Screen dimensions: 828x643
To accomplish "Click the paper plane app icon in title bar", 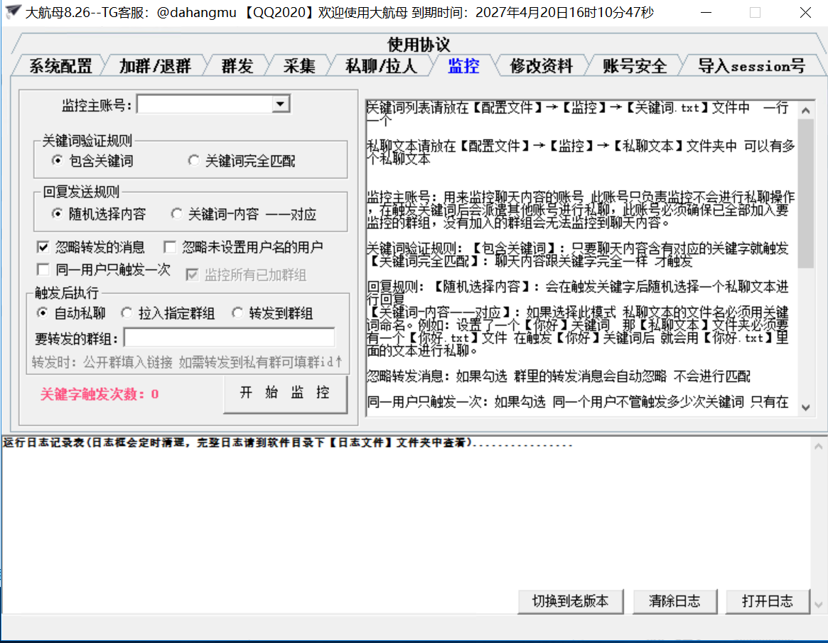I will click(x=13, y=12).
